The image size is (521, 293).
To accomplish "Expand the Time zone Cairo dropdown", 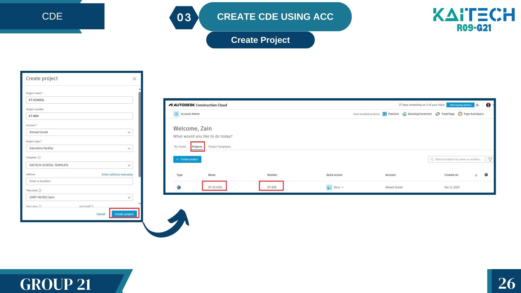I will pos(129,198).
